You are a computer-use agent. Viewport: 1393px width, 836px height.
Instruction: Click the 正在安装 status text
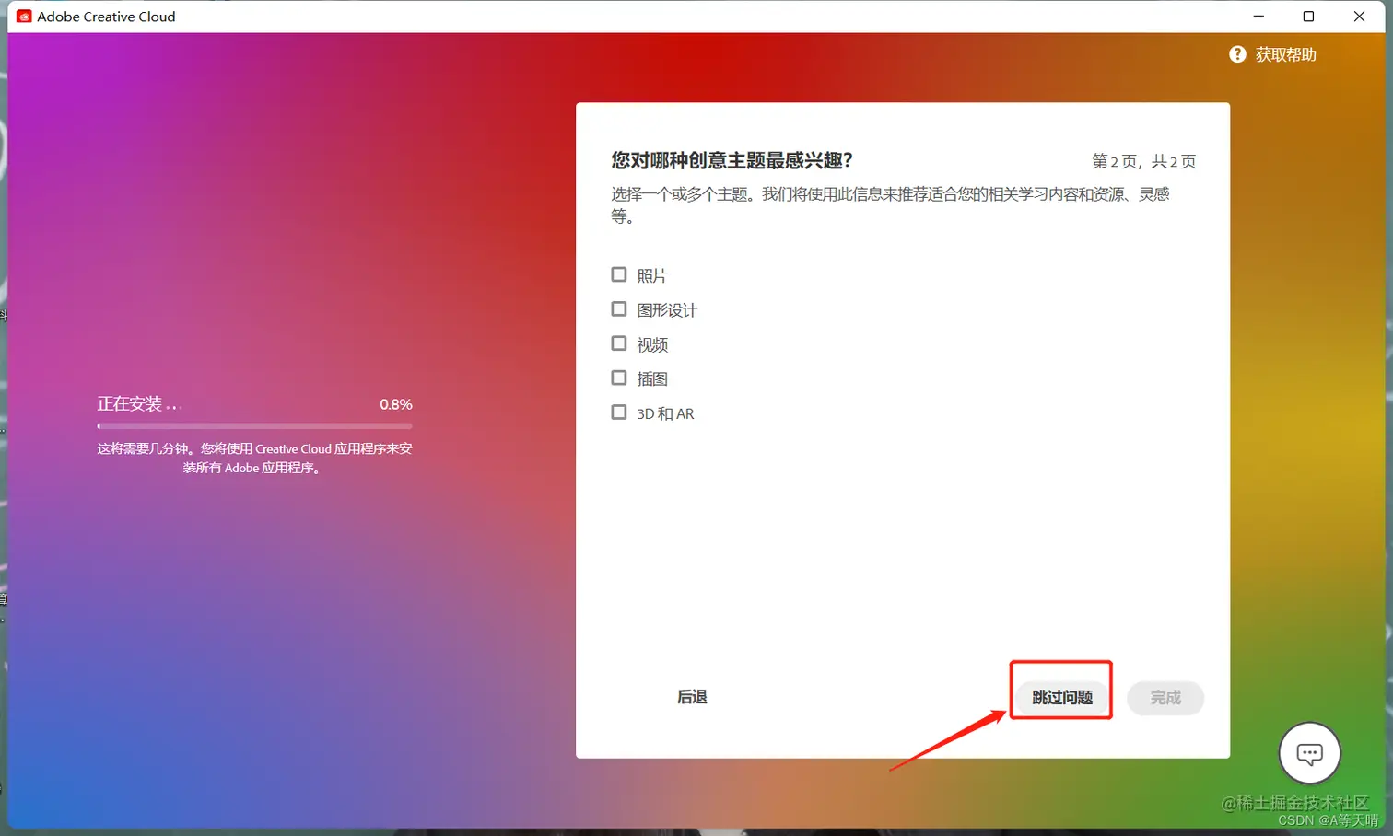(x=139, y=404)
